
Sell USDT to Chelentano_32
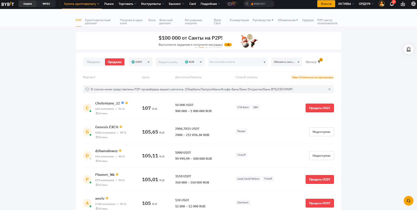click(320, 108)
